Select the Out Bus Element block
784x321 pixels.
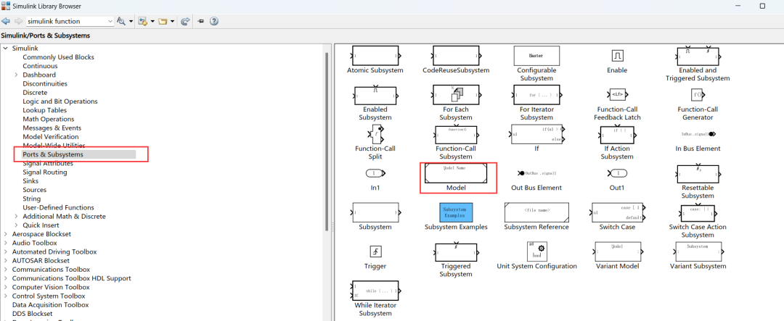pos(536,173)
